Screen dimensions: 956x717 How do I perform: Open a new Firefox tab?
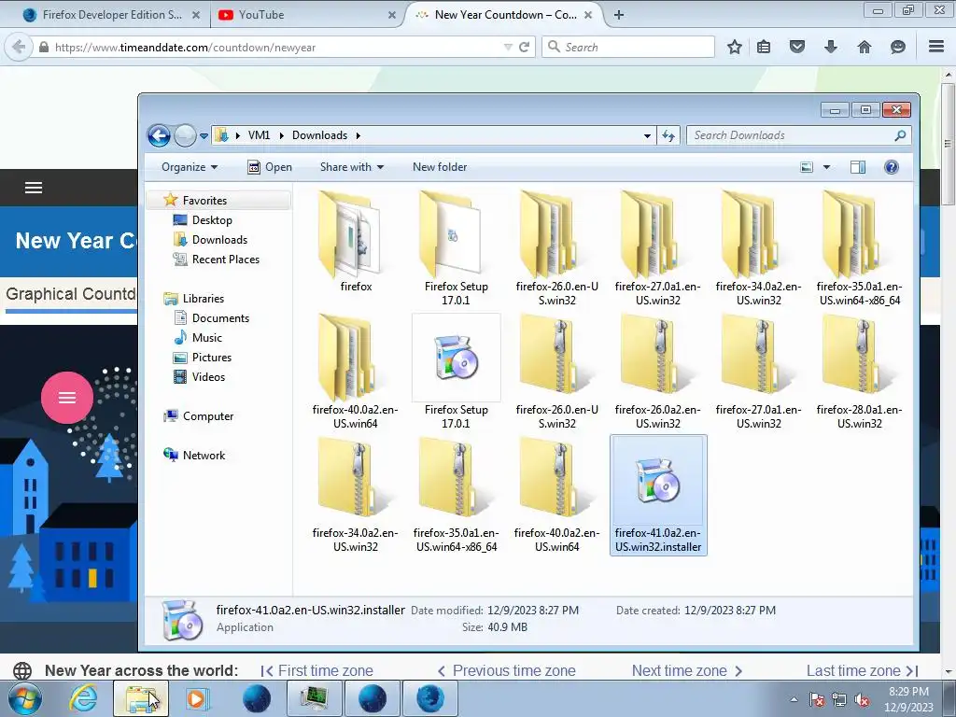(618, 15)
